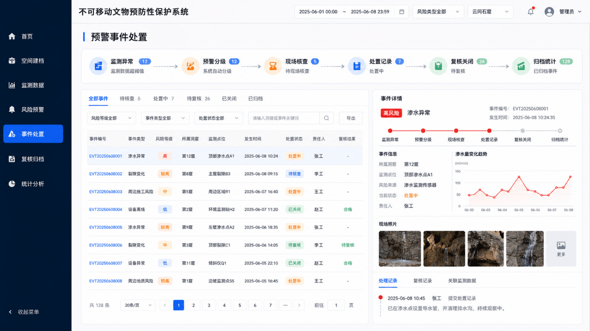Go to page 2 in pagination

194,305
